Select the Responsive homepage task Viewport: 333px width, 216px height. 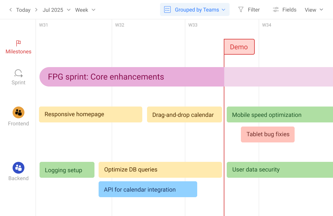coord(90,114)
